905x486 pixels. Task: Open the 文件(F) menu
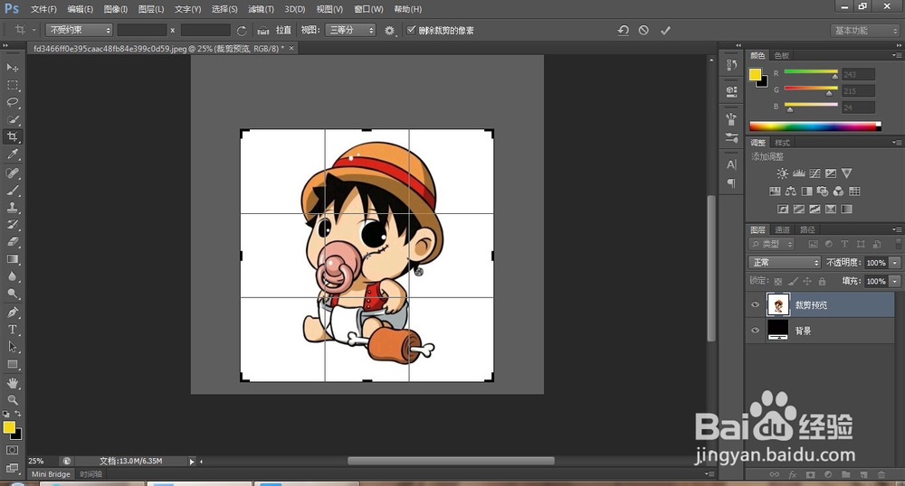point(43,9)
